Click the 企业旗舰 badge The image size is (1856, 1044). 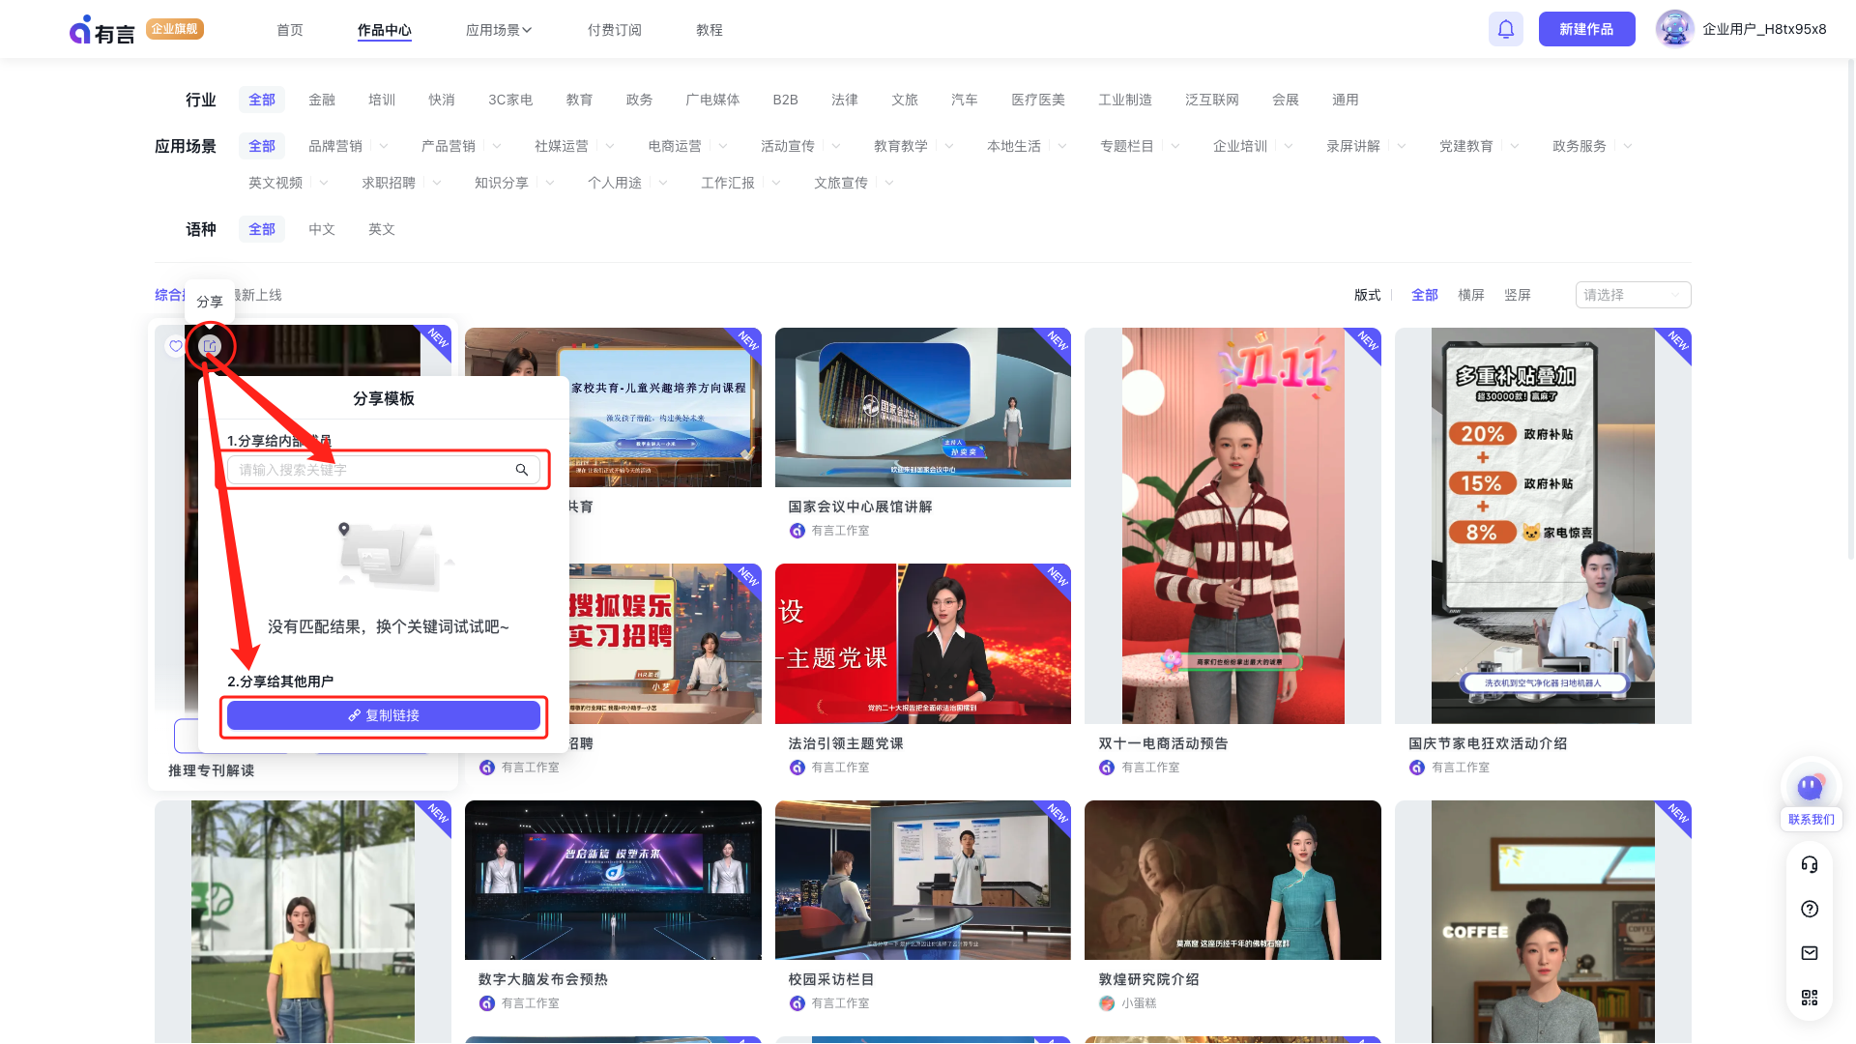[175, 29]
